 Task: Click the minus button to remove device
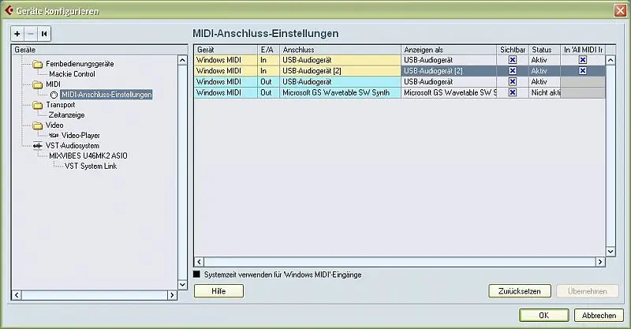click(x=30, y=34)
